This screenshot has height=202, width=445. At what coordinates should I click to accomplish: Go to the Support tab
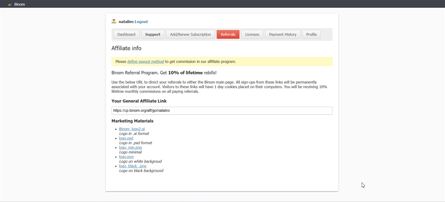(153, 35)
